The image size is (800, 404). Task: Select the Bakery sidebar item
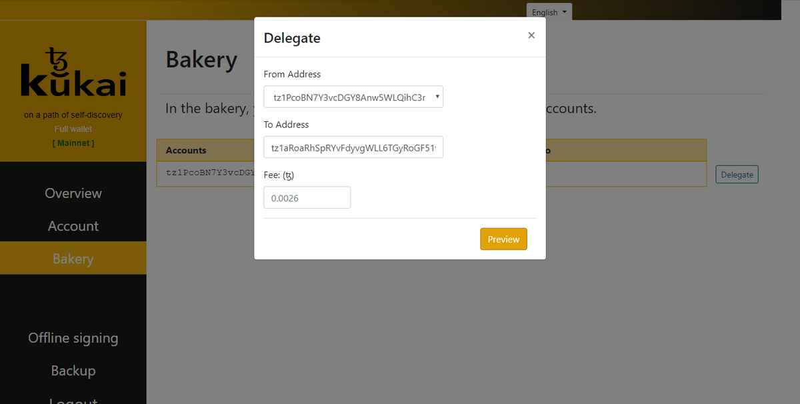[73, 258]
